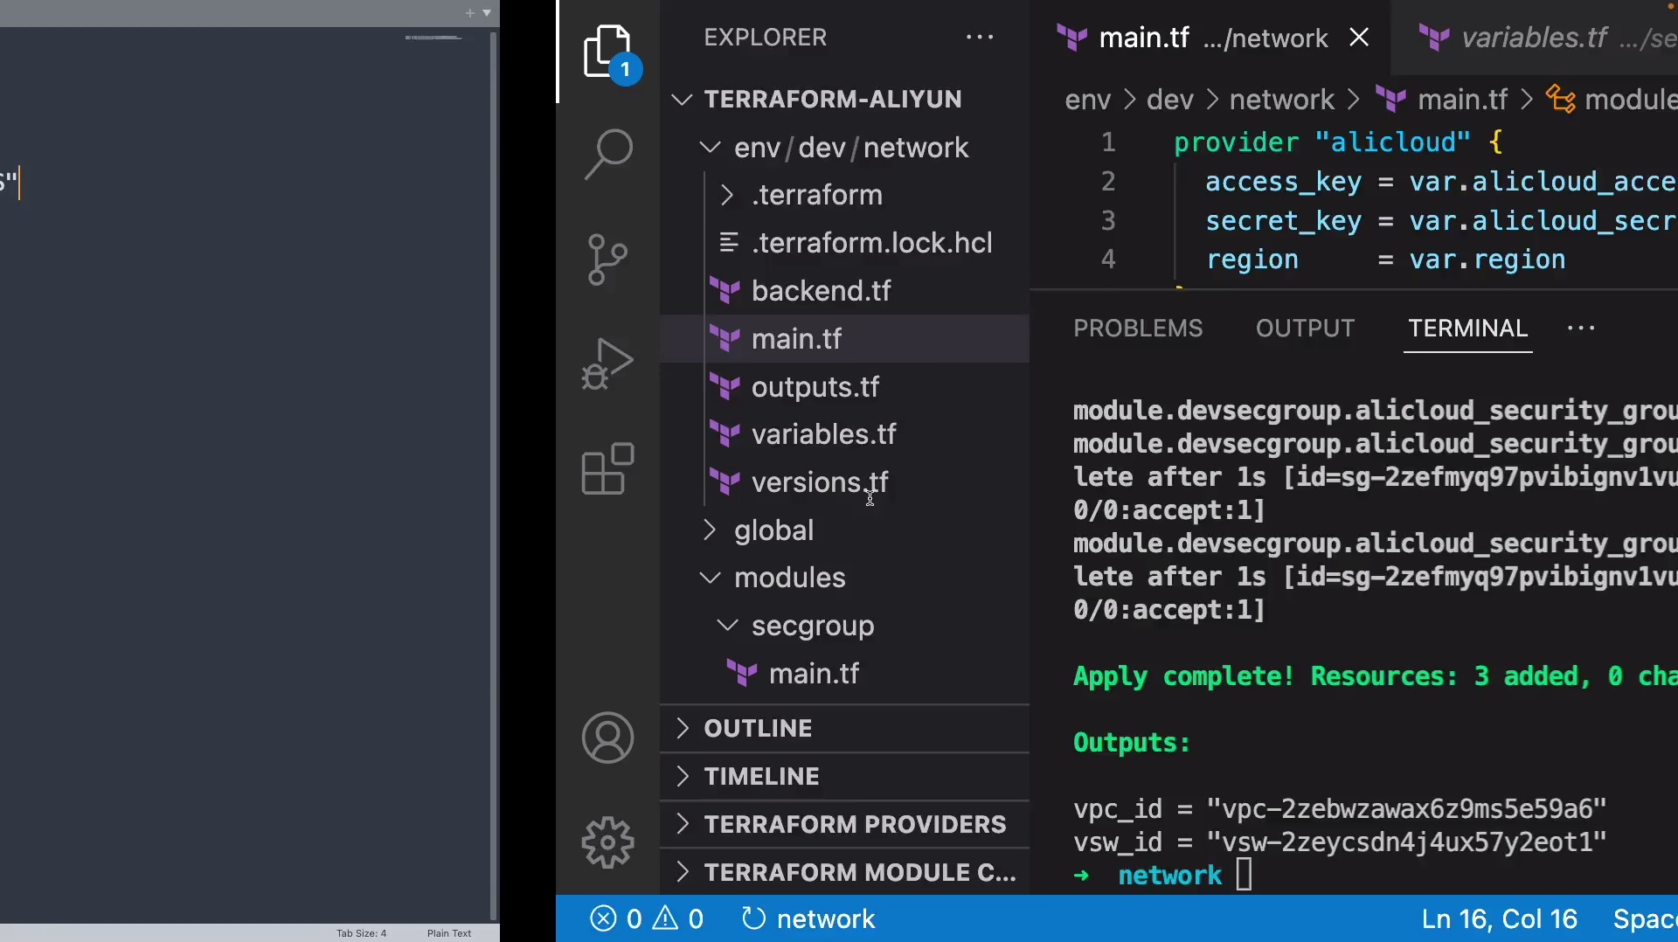Image resolution: width=1678 pixels, height=942 pixels.
Task: Open the Extensions view
Action: tap(607, 469)
